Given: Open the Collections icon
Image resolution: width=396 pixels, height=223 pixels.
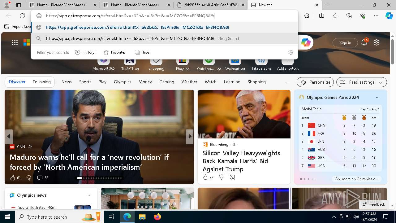Looking at the screenshot, I should coord(349,16).
